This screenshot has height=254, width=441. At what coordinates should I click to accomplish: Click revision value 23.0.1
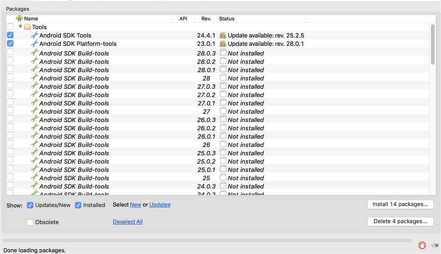point(206,44)
